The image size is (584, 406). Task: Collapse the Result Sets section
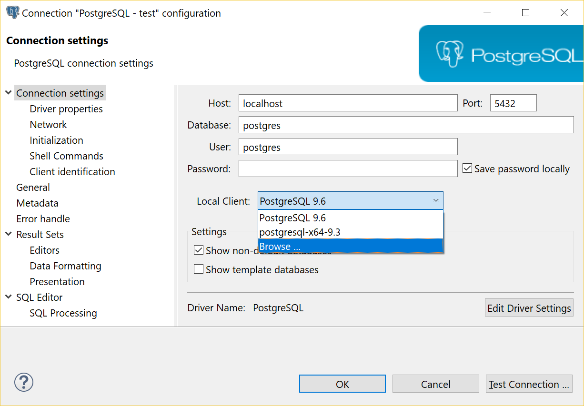(x=8, y=234)
